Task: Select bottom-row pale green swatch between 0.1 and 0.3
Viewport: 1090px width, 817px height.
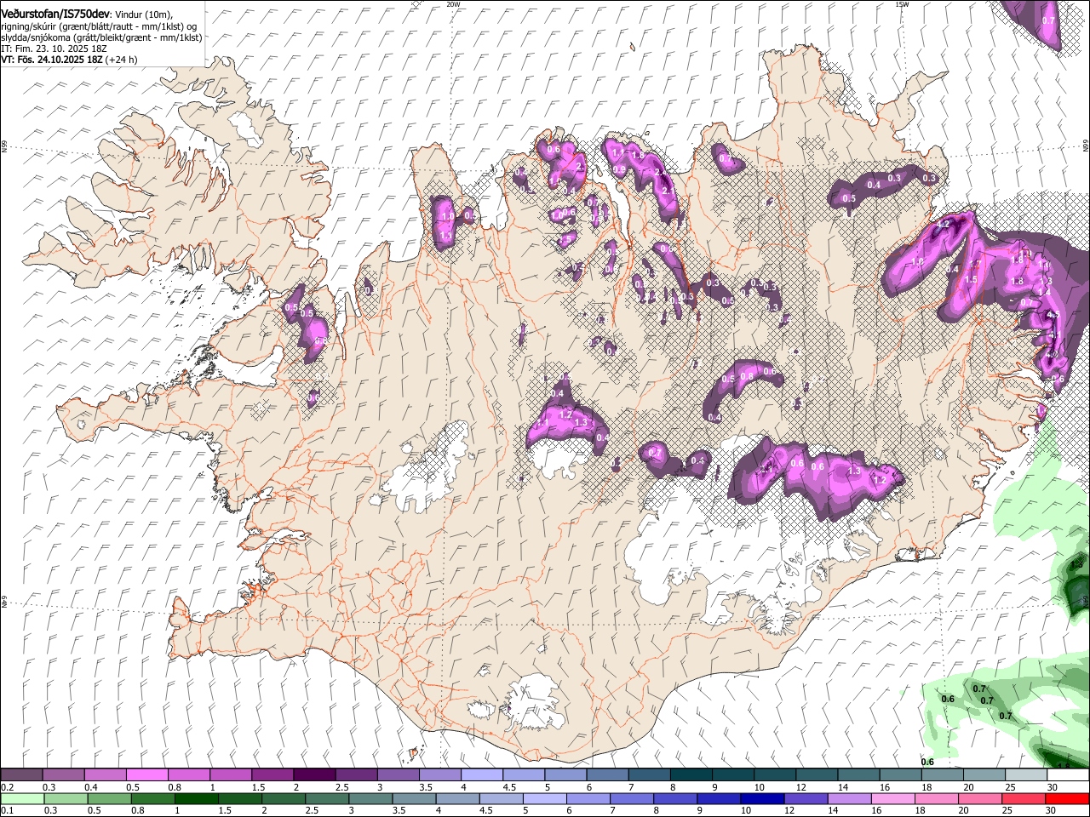Action: [22, 798]
